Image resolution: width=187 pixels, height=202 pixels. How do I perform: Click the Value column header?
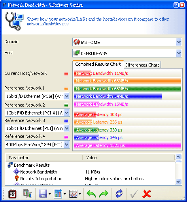coord(129,158)
